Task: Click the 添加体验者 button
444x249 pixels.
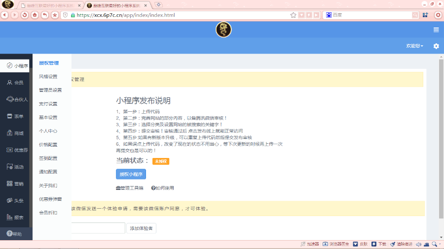Action: tap(141, 228)
